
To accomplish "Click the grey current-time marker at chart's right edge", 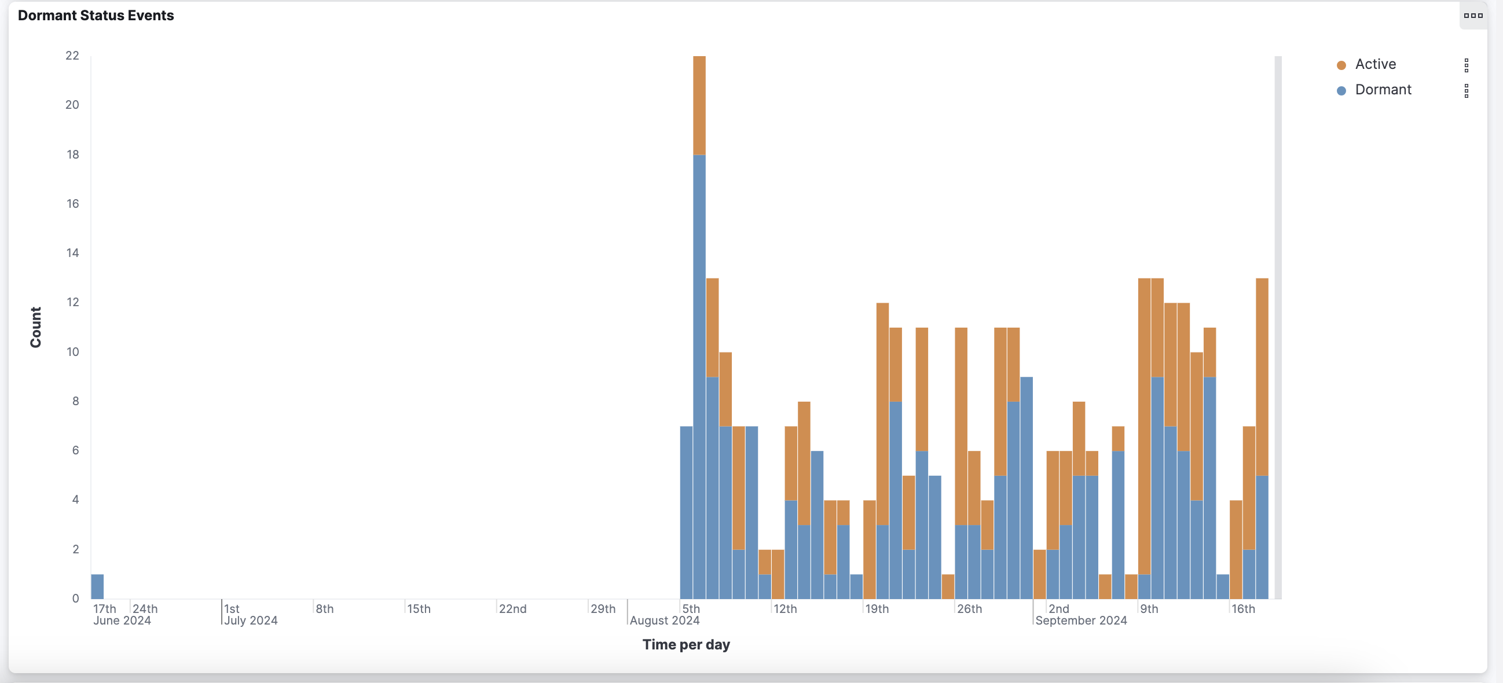I will click(x=1278, y=326).
